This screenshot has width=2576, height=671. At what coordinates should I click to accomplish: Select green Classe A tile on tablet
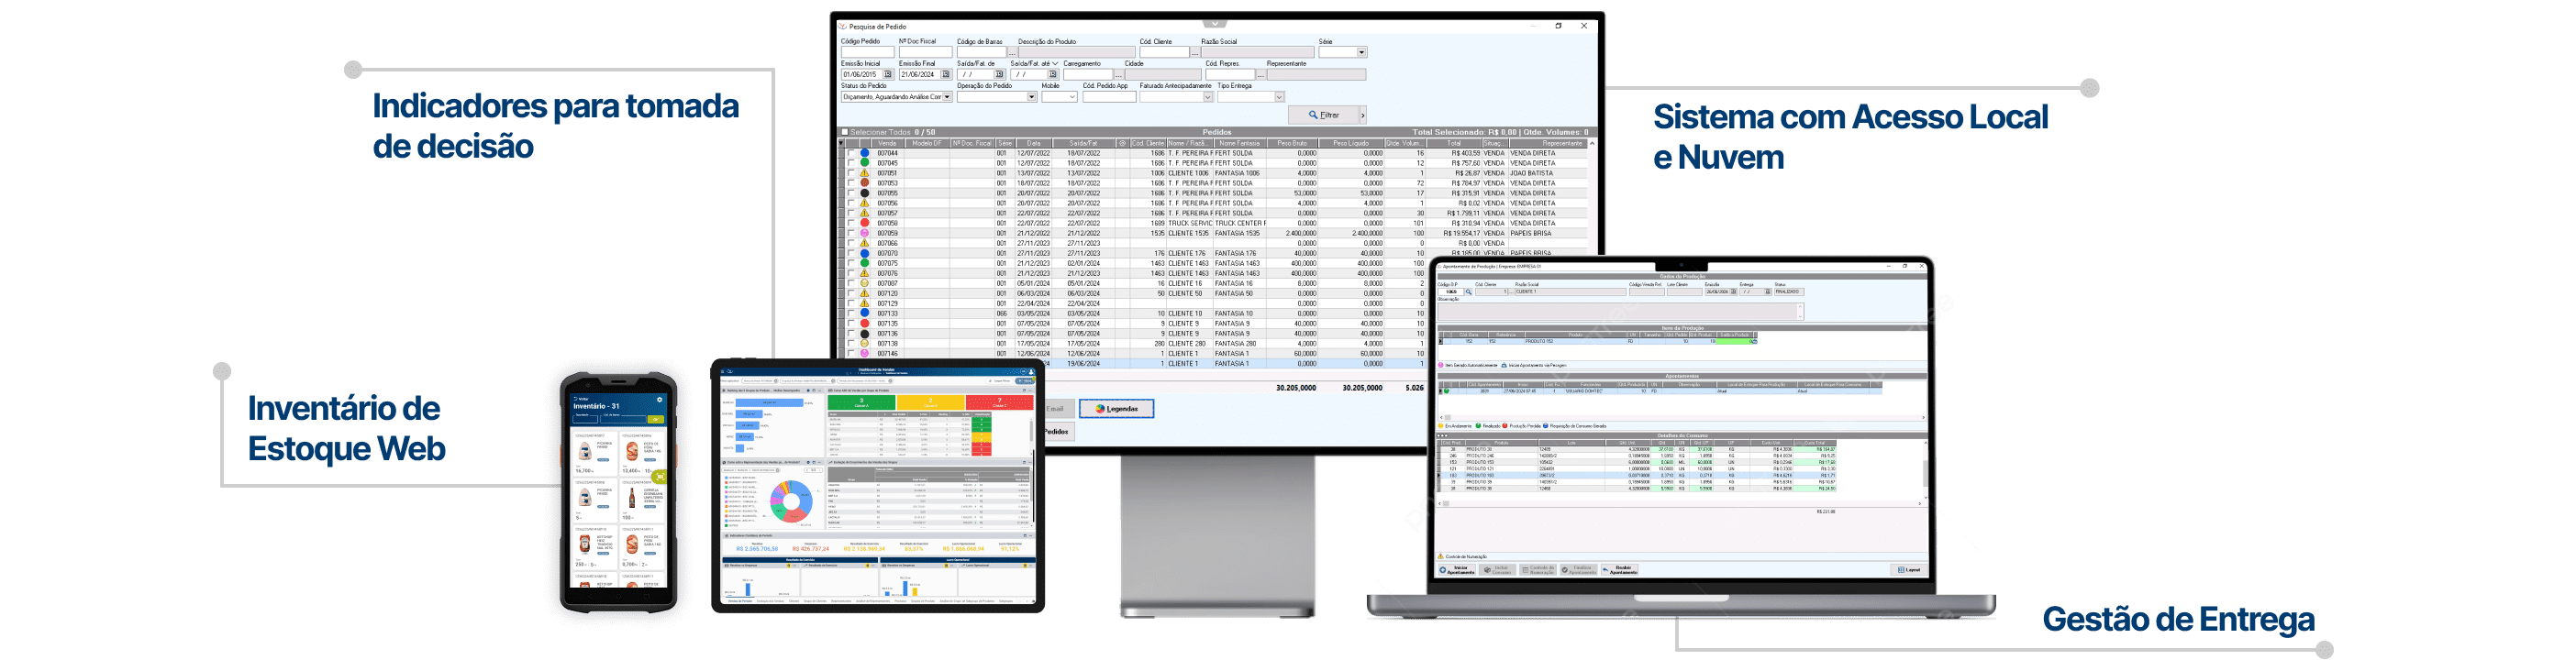(862, 402)
